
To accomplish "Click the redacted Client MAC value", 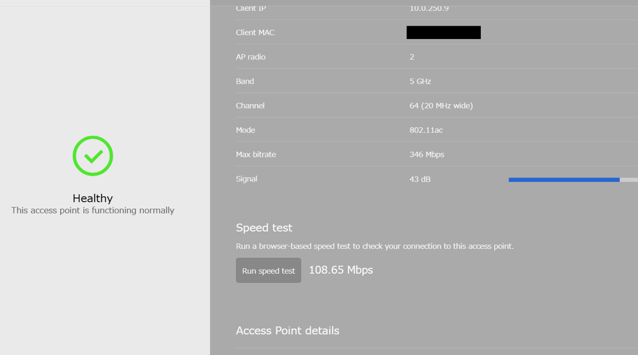I will click(443, 33).
